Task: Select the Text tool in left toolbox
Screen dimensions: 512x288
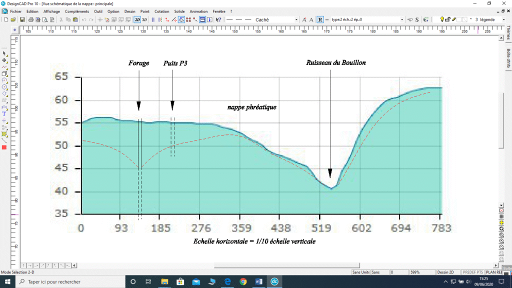Action: 4,113
